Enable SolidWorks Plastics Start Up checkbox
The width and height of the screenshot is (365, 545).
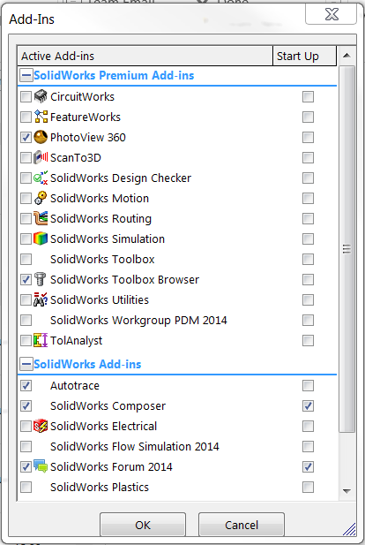pyautogui.click(x=308, y=488)
